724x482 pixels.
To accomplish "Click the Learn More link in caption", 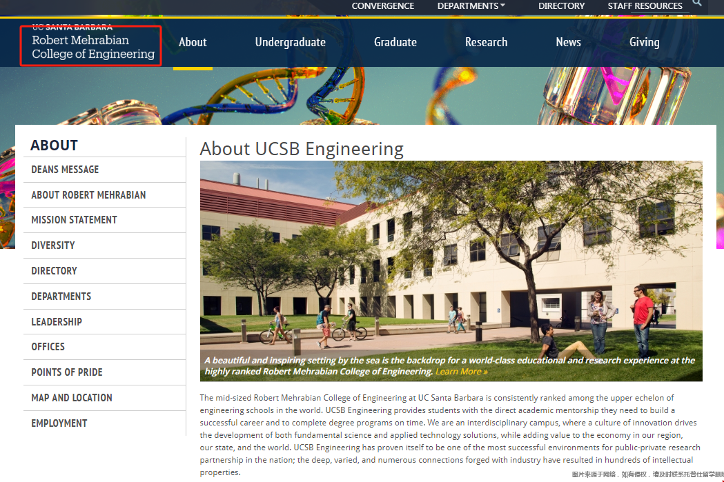I will 461,372.
